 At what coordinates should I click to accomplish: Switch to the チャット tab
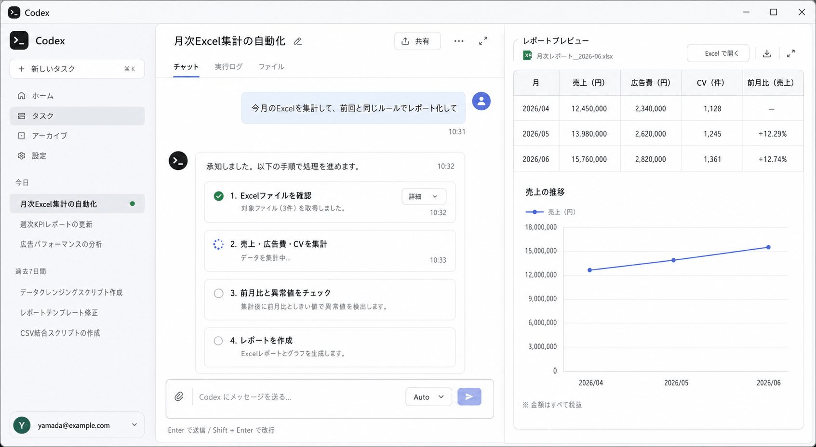point(186,67)
